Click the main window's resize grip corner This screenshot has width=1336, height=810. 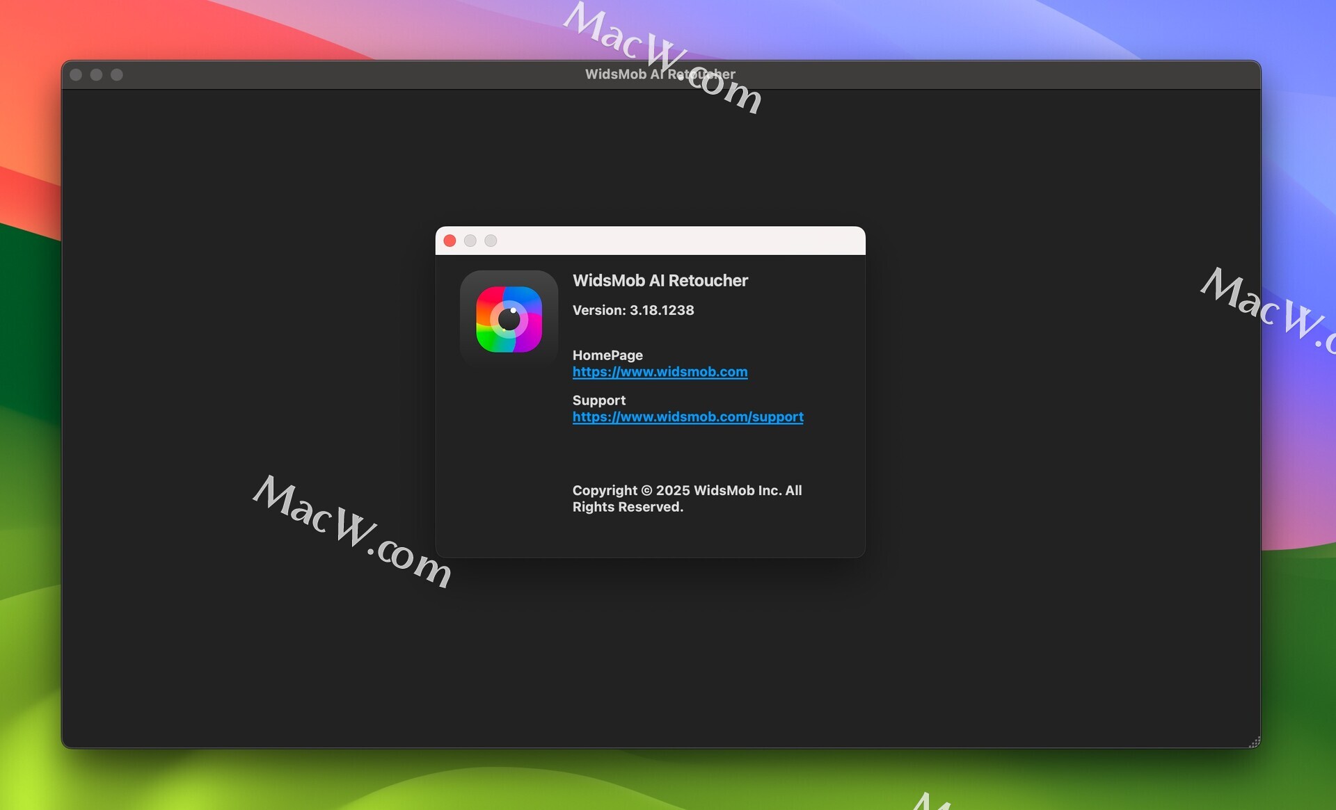[x=1254, y=742]
